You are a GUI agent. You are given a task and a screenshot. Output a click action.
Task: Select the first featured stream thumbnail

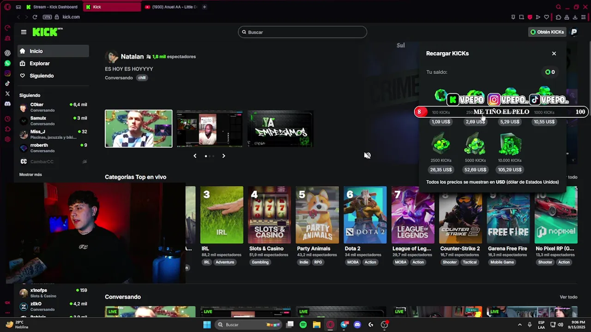point(139,129)
